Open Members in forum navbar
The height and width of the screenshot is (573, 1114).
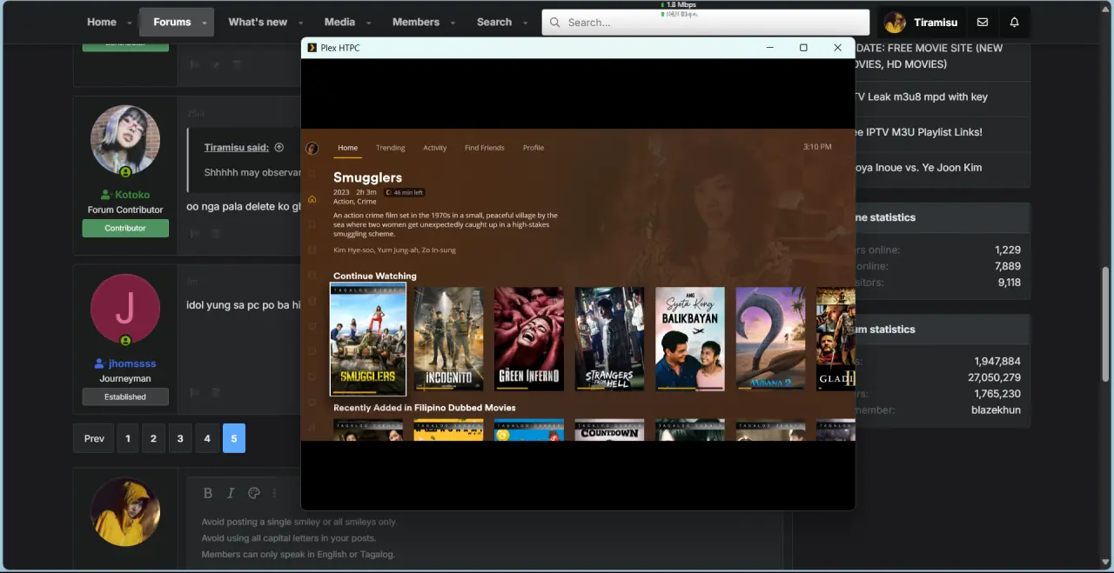point(415,22)
